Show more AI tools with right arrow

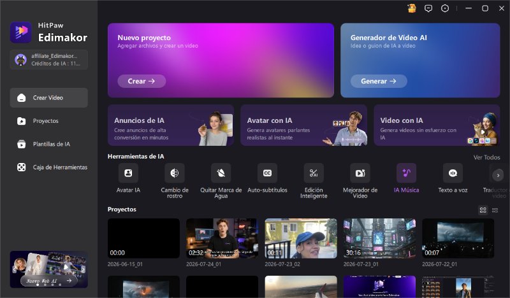[x=498, y=176]
